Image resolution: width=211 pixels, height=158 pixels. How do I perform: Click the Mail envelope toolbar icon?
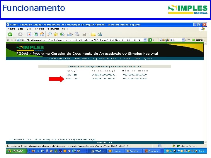pyautogui.click(x=69, y=35)
